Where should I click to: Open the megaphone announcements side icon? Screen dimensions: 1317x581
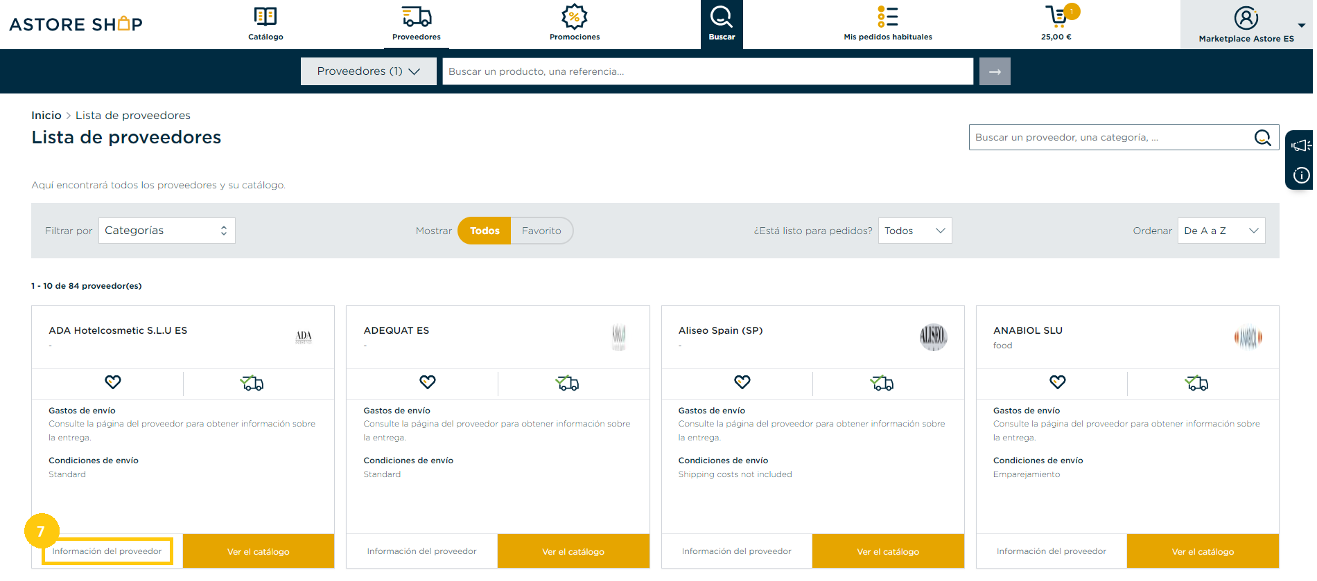point(1300,145)
